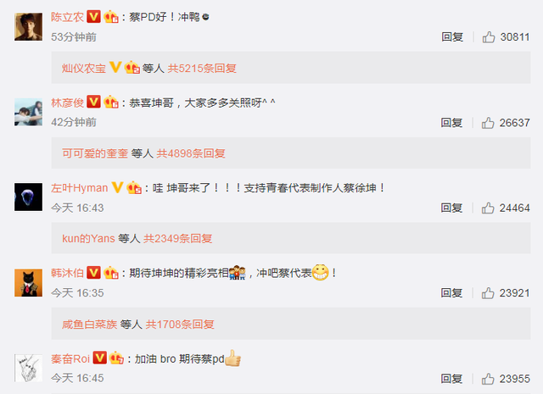
Task: Like 秦奋Roi's comment with thumbs-up icon
Action: [488, 379]
